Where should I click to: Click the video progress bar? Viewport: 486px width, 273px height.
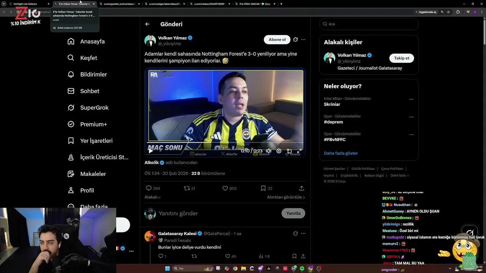pyautogui.click(x=225, y=143)
